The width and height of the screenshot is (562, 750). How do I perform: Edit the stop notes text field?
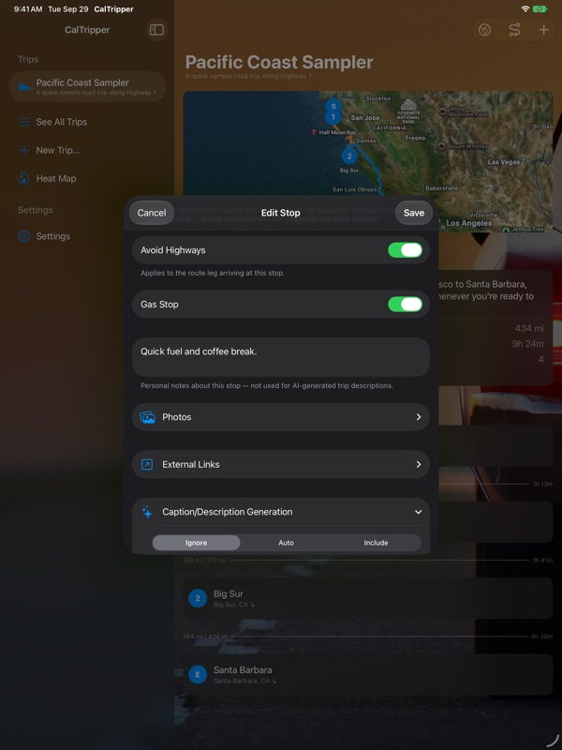[281, 357]
